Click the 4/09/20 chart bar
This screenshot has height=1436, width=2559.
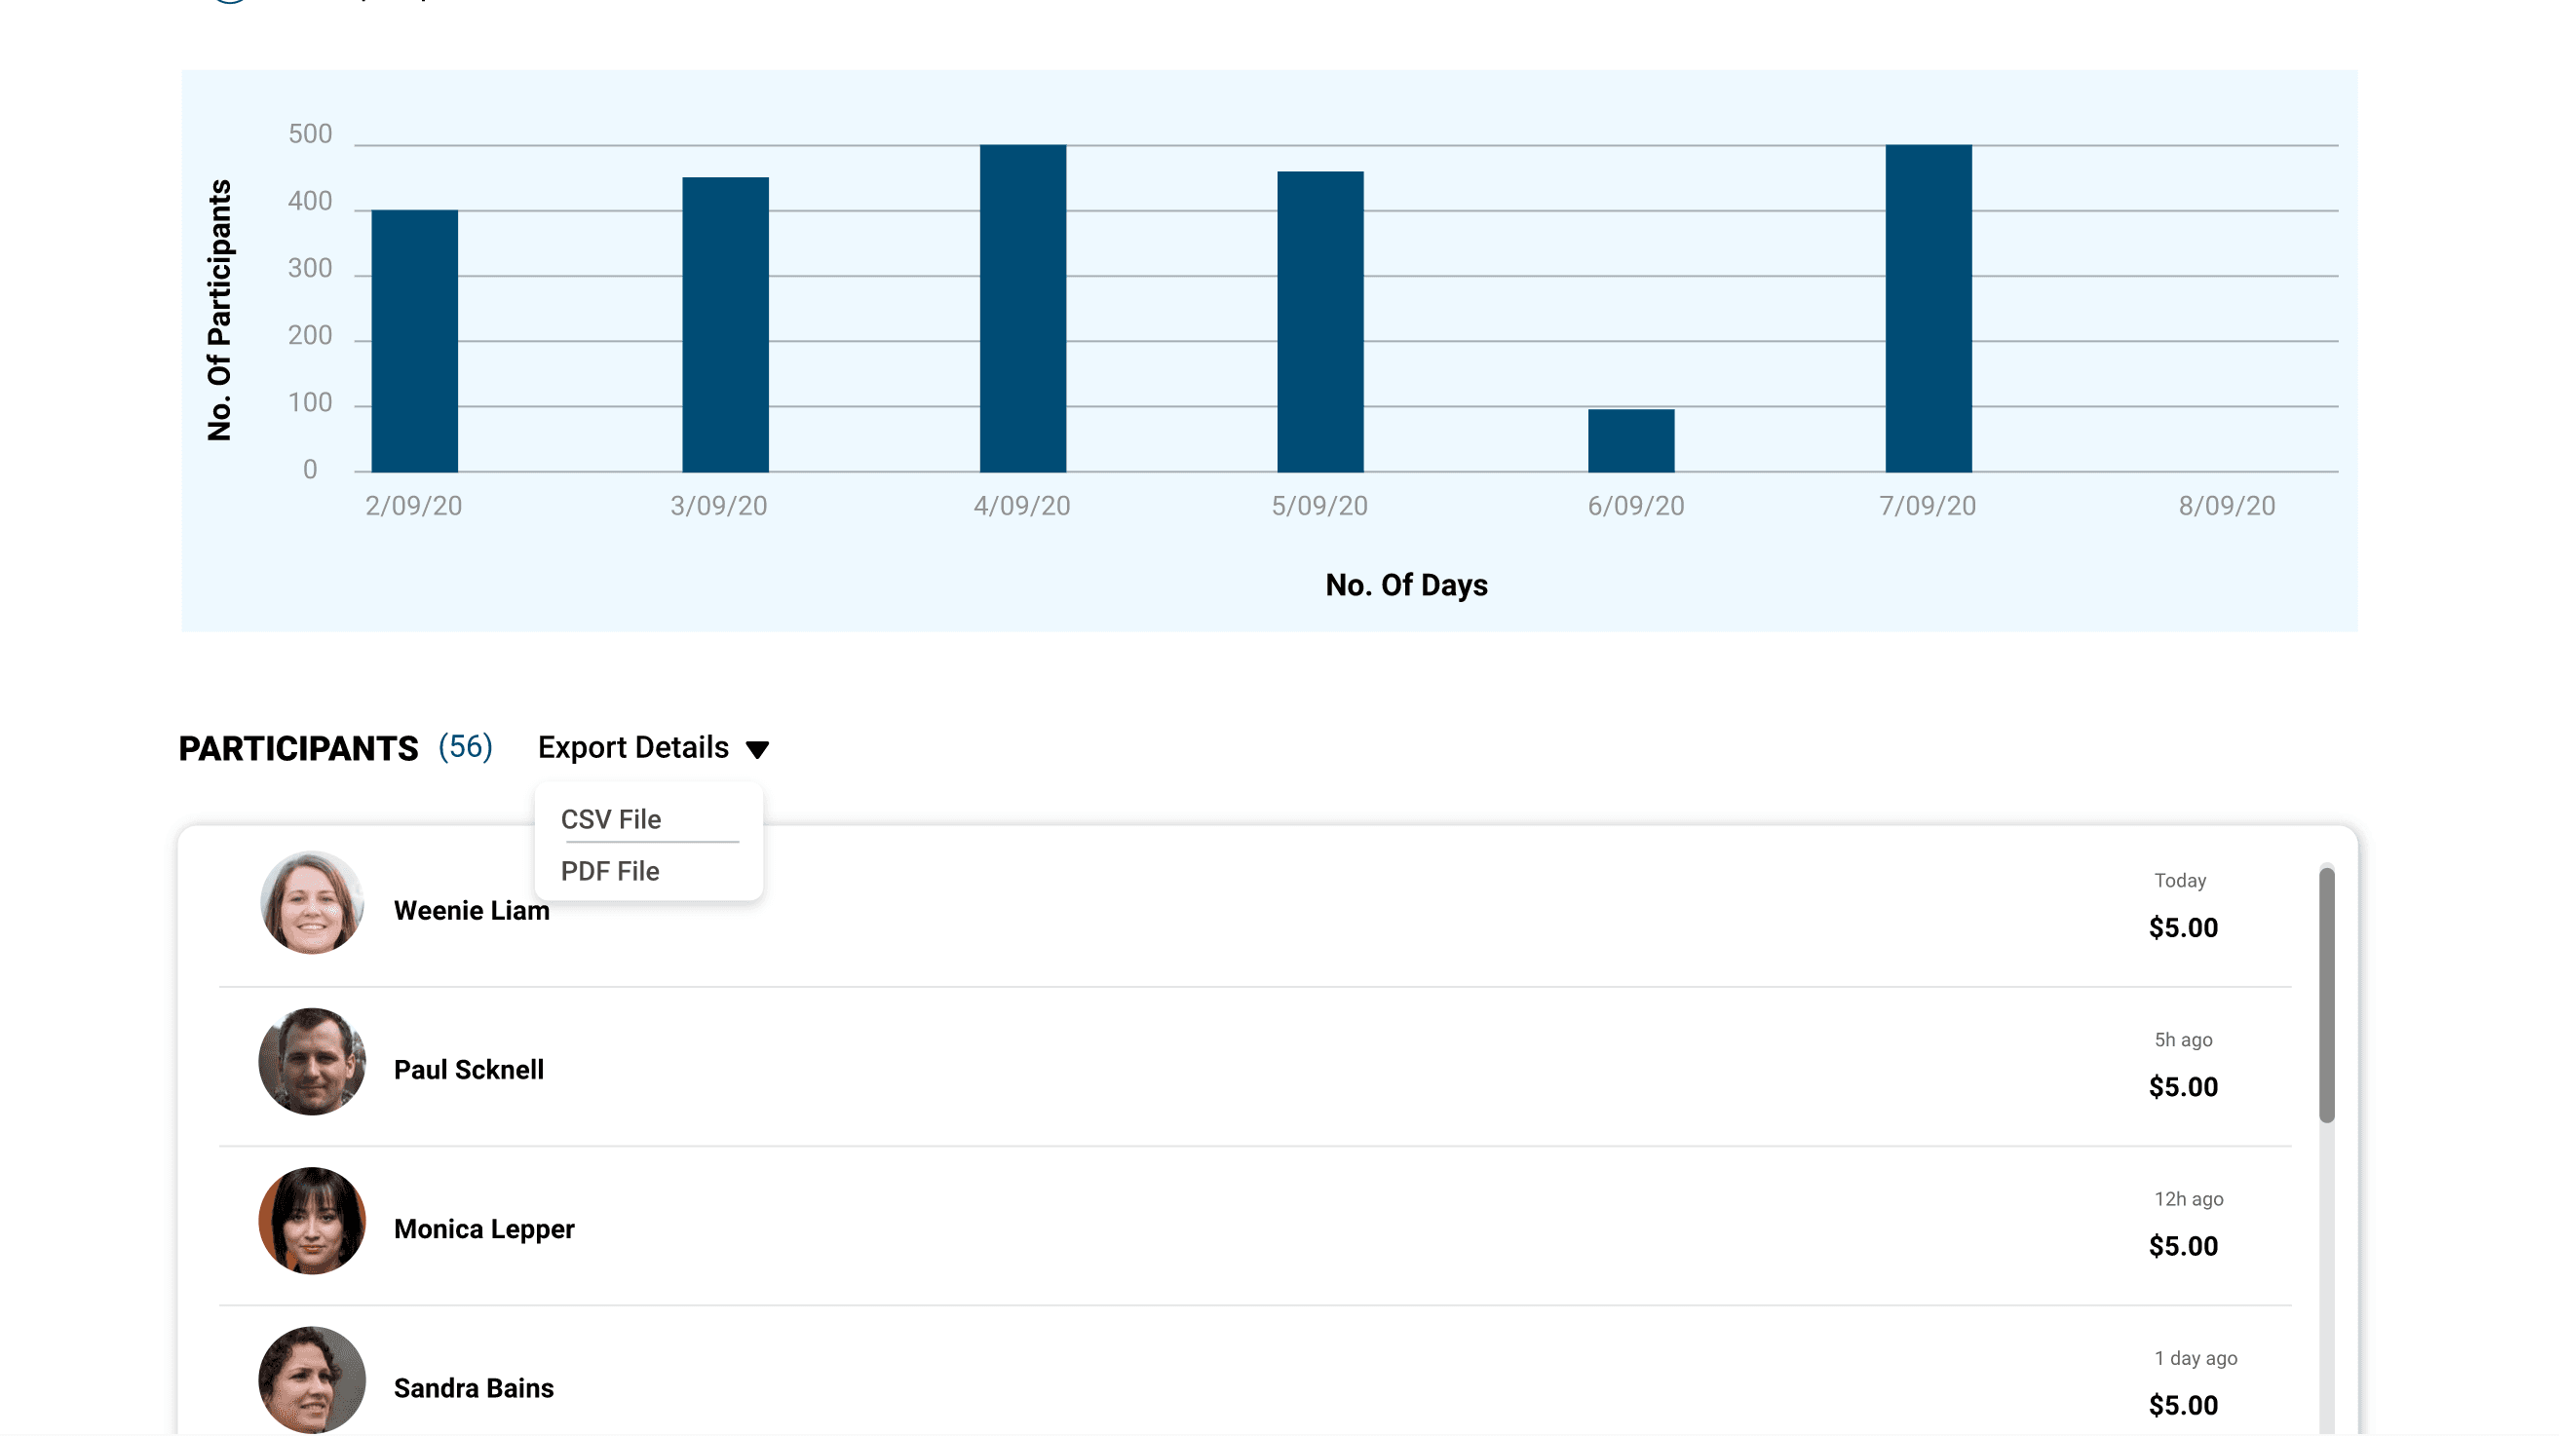[x=1023, y=309]
